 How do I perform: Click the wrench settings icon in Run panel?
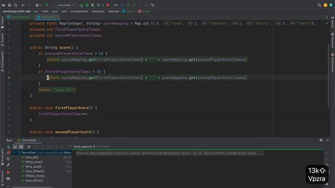coord(8,165)
